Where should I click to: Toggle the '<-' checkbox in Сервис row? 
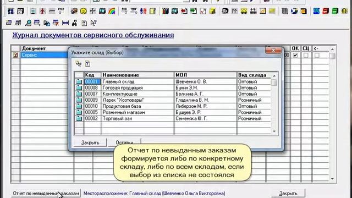[317, 55]
